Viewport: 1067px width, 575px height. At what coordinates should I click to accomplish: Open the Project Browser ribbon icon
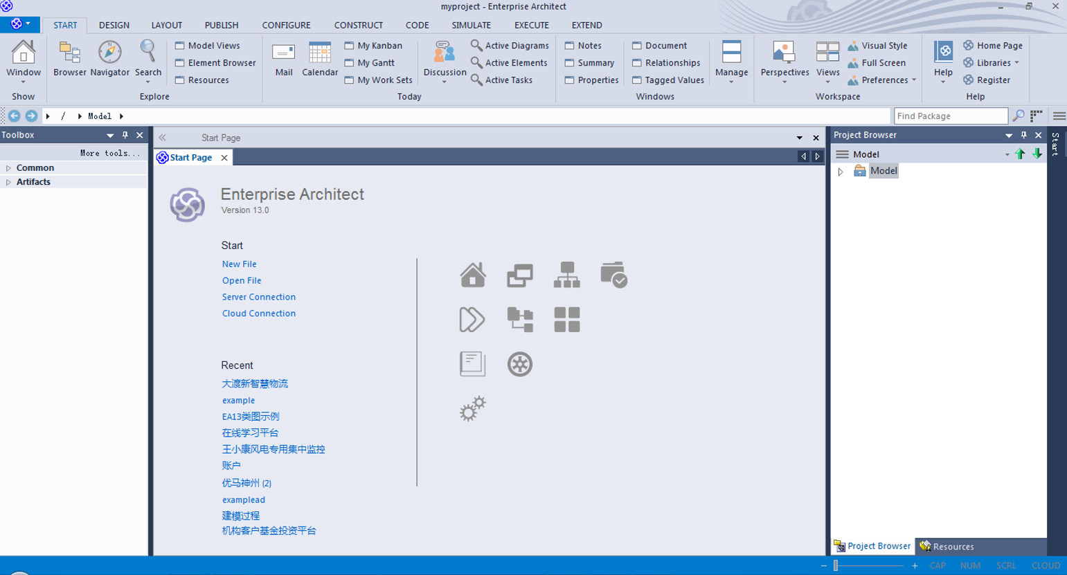pos(70,53)
